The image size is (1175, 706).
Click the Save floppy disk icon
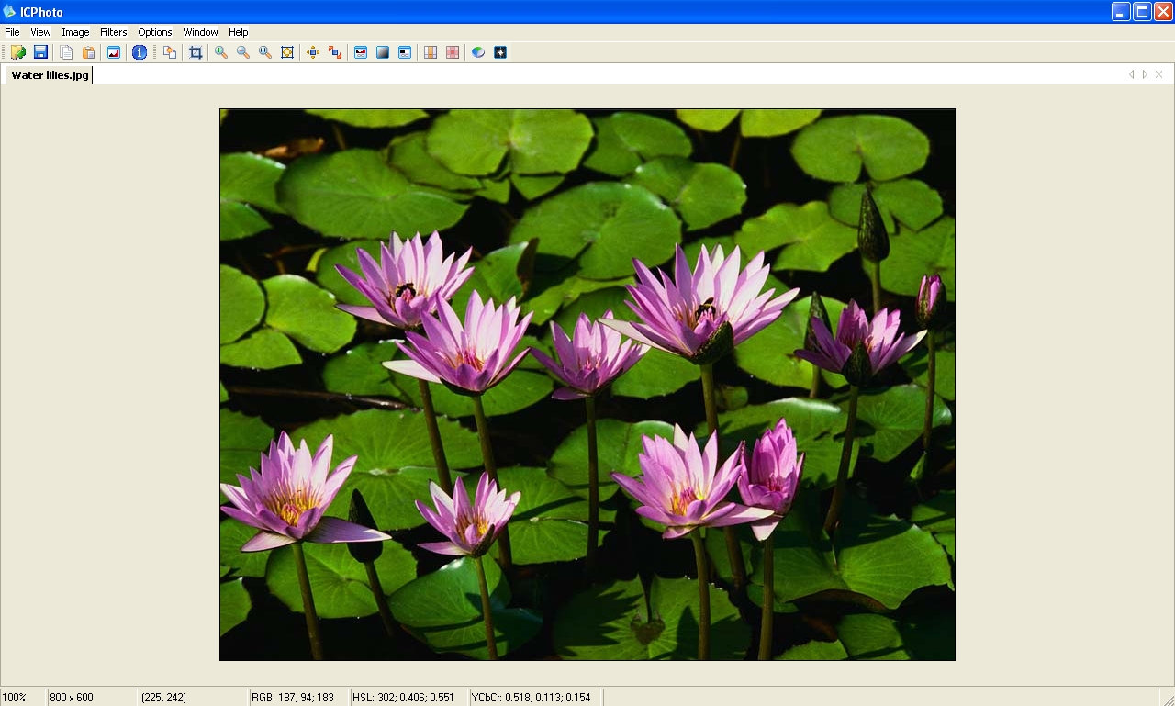coord(40,52)
